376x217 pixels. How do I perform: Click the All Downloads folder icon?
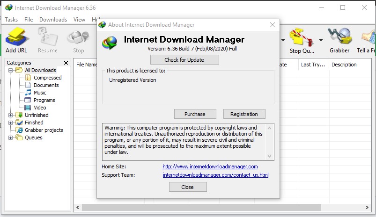[x=19, y=70]
